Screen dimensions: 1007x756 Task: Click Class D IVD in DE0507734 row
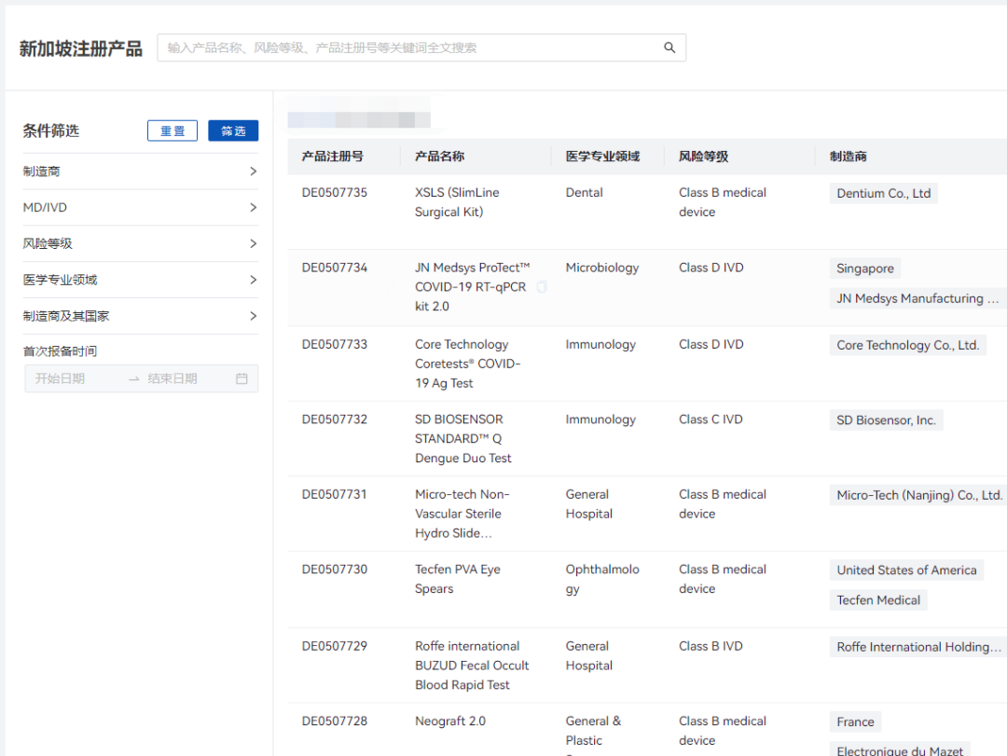(710, 268)
